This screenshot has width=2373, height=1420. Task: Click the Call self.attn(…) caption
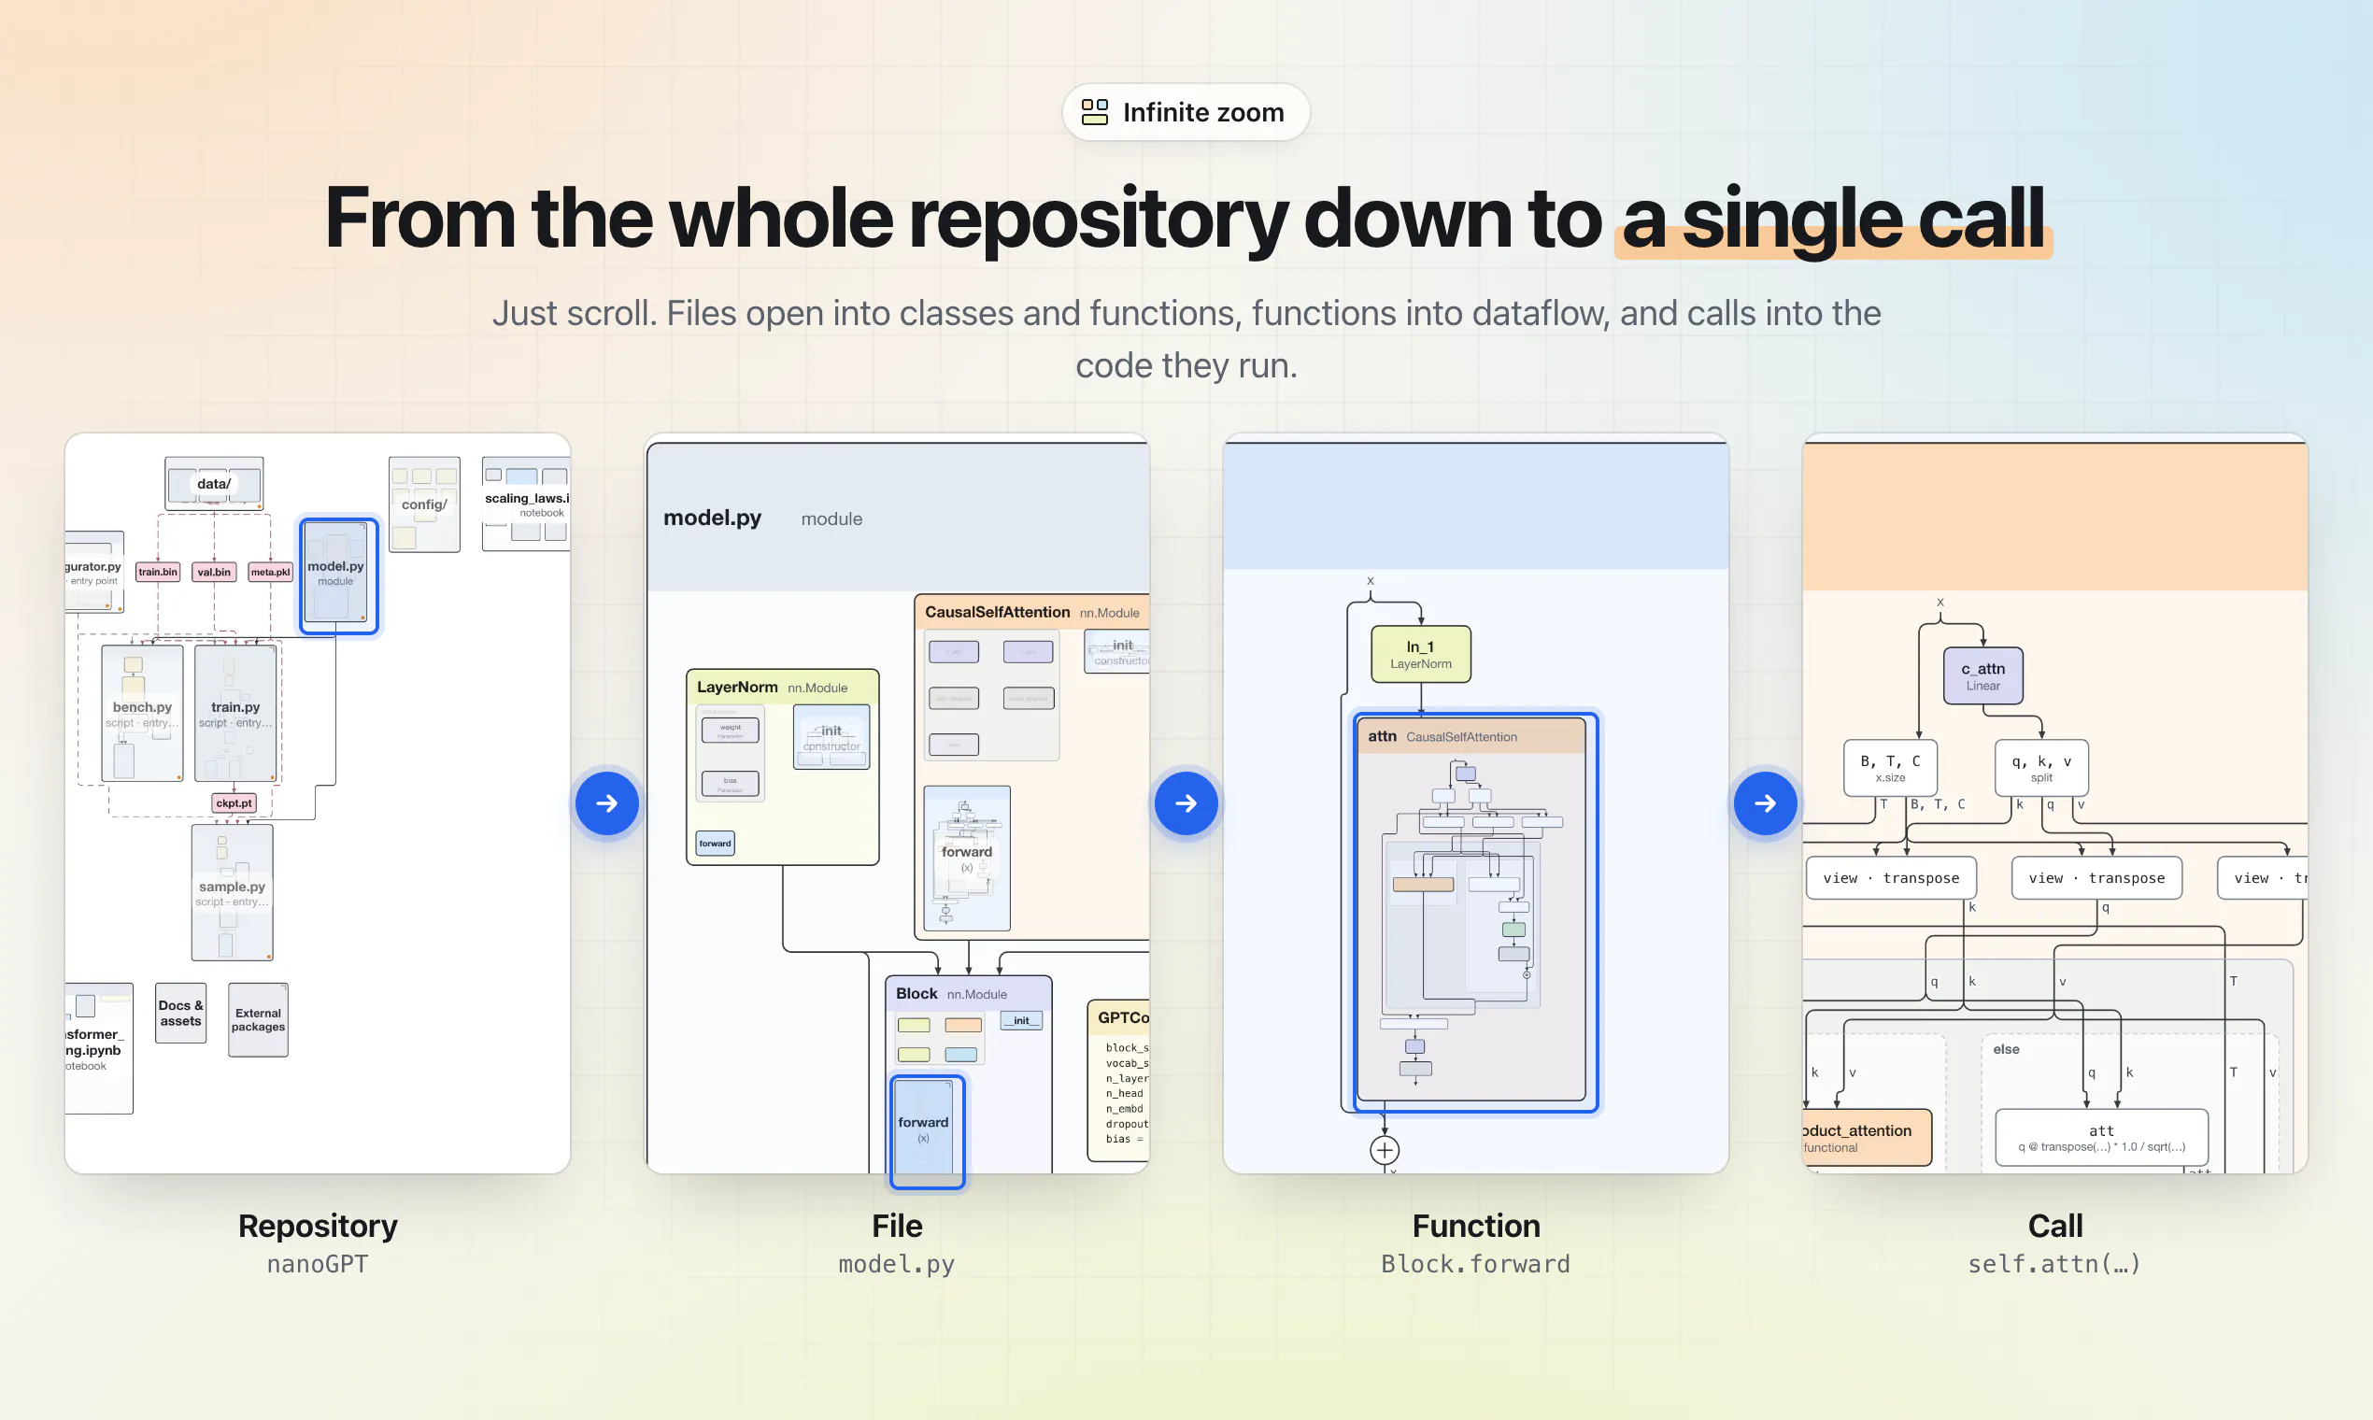tap(2054, 1243)
